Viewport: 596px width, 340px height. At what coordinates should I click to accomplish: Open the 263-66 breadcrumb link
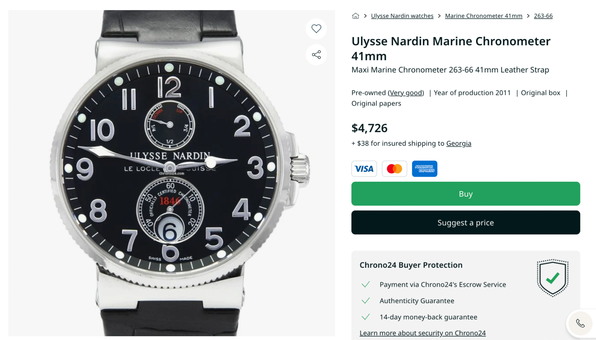click(543, 16)
